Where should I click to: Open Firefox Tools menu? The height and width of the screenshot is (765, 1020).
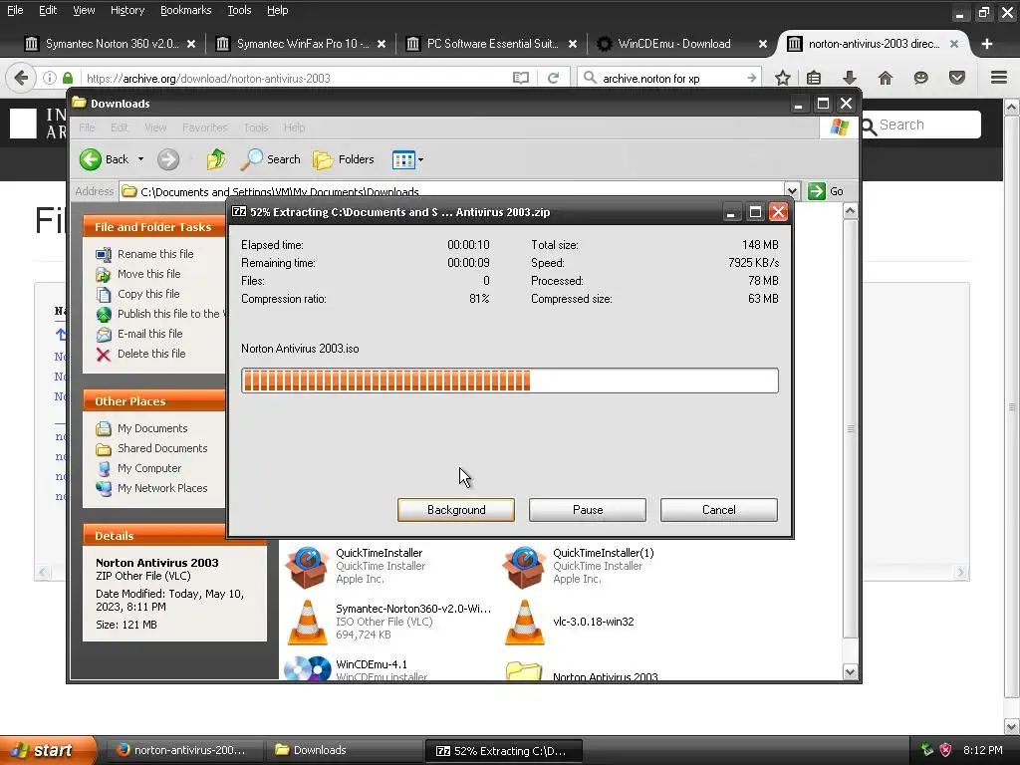[239, 10]
